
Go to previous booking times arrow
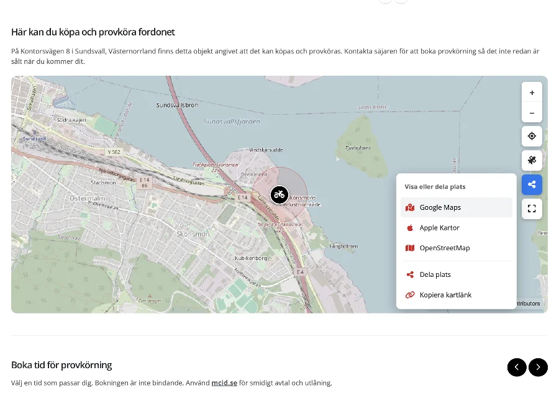[x=517, y=367]
